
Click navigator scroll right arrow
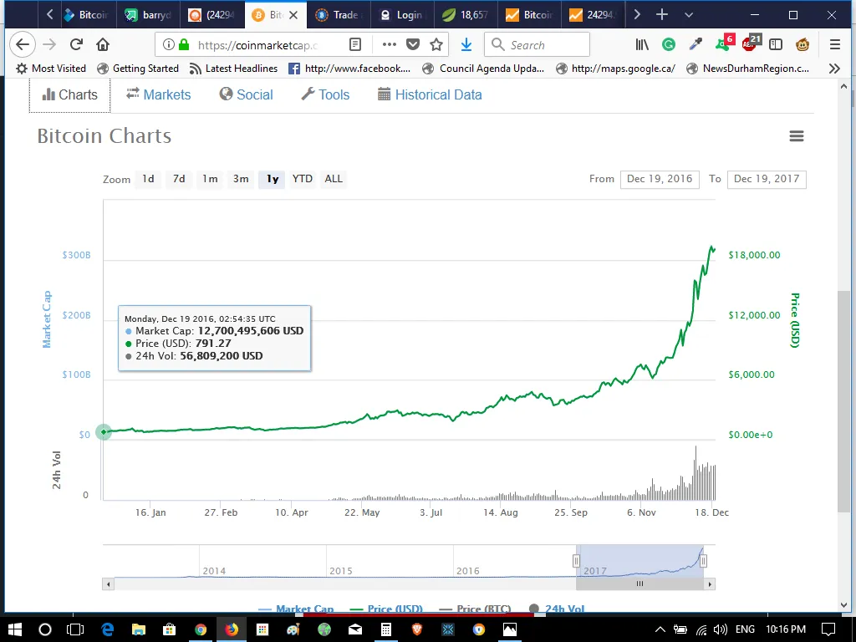710,584
